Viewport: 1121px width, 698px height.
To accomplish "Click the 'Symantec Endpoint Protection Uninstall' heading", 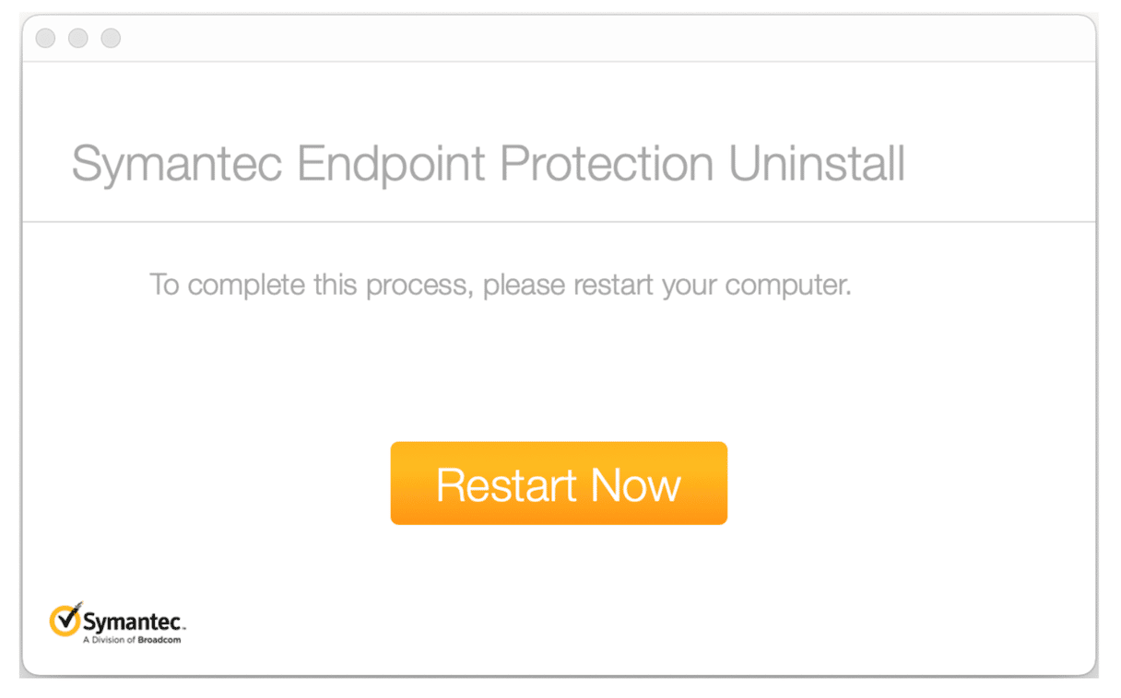I will (x=488, y=164).
